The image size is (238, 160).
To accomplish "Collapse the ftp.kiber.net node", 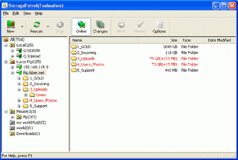I will click(x=12, y=73).
